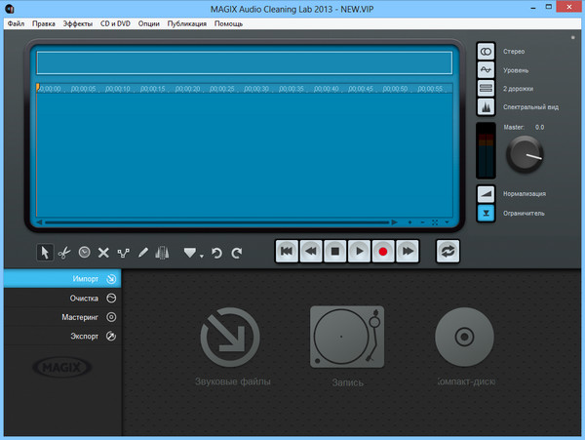Toggle the Стерео stereo mode button
The width and height of the screenshot is (585, 440).
pos(486,51)
